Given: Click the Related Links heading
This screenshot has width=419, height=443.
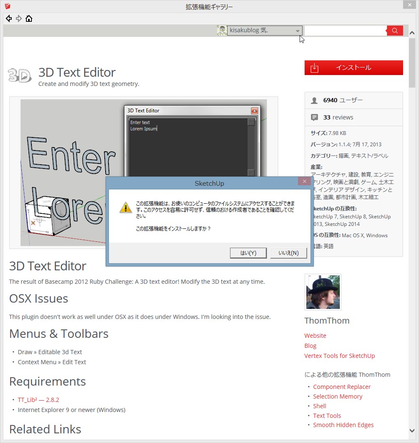Looking at the screenshot, I should point(45,429).
